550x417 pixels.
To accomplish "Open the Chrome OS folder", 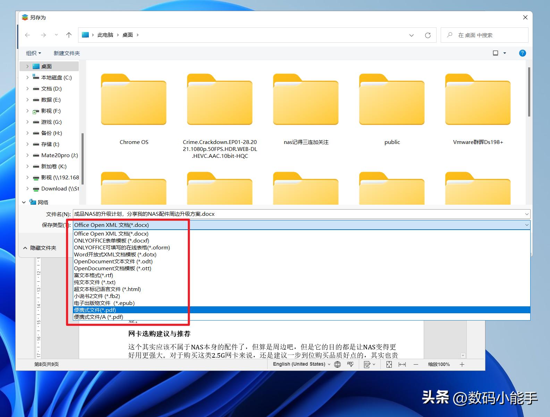I will (x=134, y=110).
